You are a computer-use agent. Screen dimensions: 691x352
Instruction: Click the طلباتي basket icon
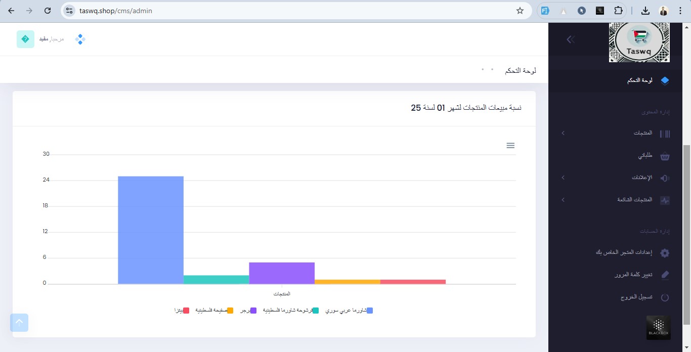point(665,156)
